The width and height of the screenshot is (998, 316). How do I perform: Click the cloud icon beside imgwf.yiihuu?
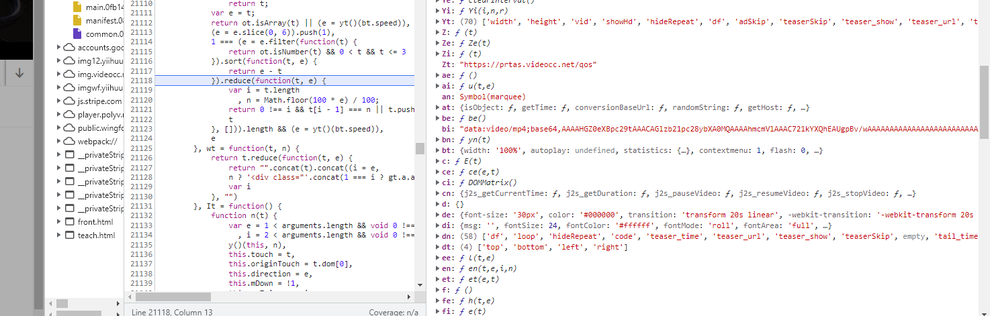(69, 88)
